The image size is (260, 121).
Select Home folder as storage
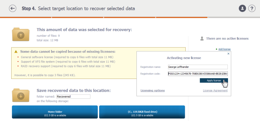click(x=55, y=112)
